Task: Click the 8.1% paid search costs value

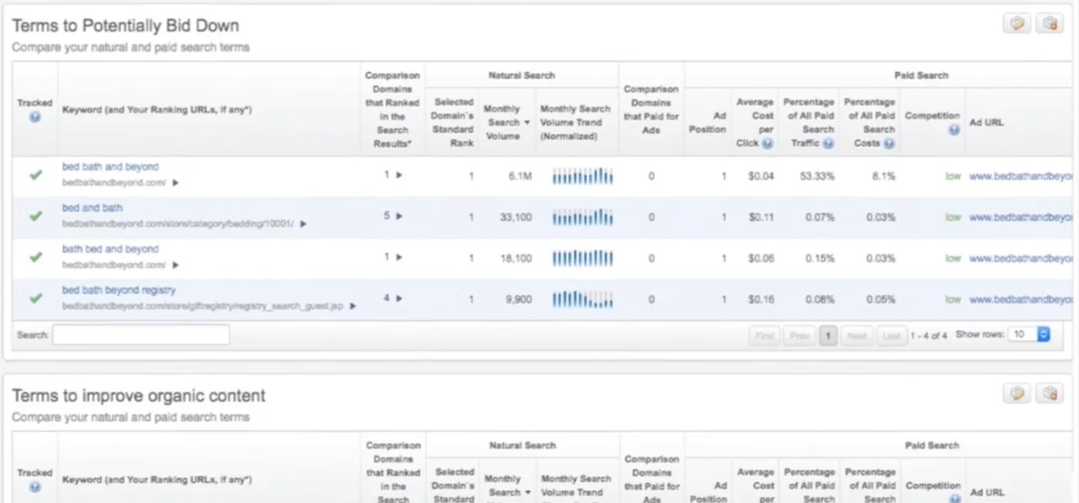Action: [x=883, y=176]
